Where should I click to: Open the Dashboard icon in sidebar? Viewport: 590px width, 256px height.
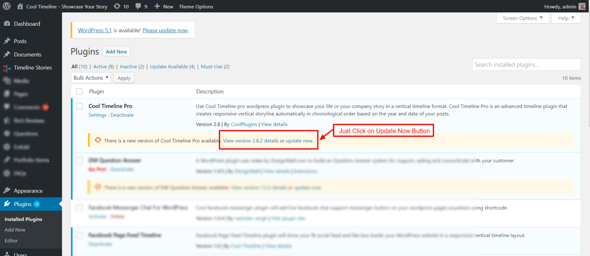pyautogui.click(x=7, y=23)
